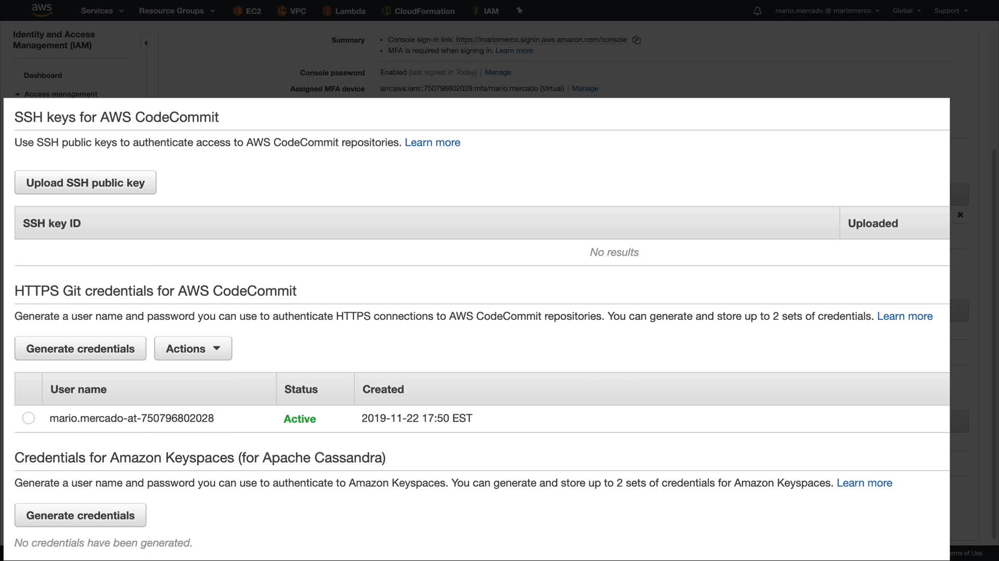
Task: Generate credentials for Amazon Keyspaces
Action: click(x=80, y=515)
